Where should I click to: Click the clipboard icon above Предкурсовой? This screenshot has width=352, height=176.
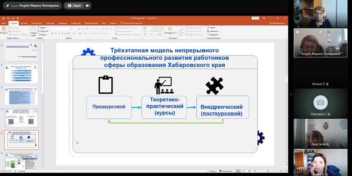point(106,85)
